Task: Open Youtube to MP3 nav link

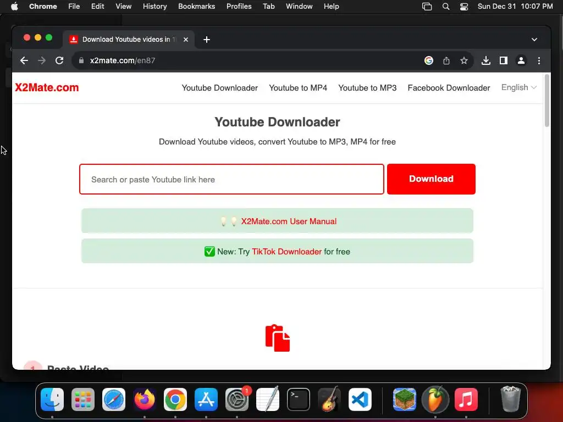Action: (367, 88)
